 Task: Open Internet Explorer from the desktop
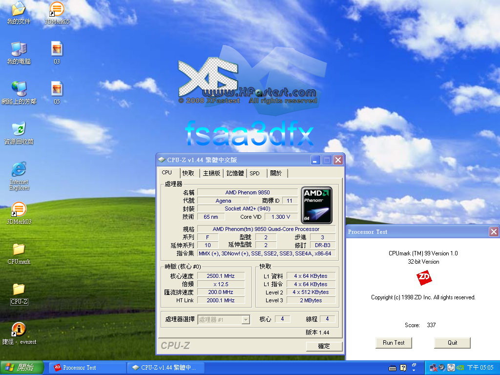pyautogui.click(x=19, y=170)
